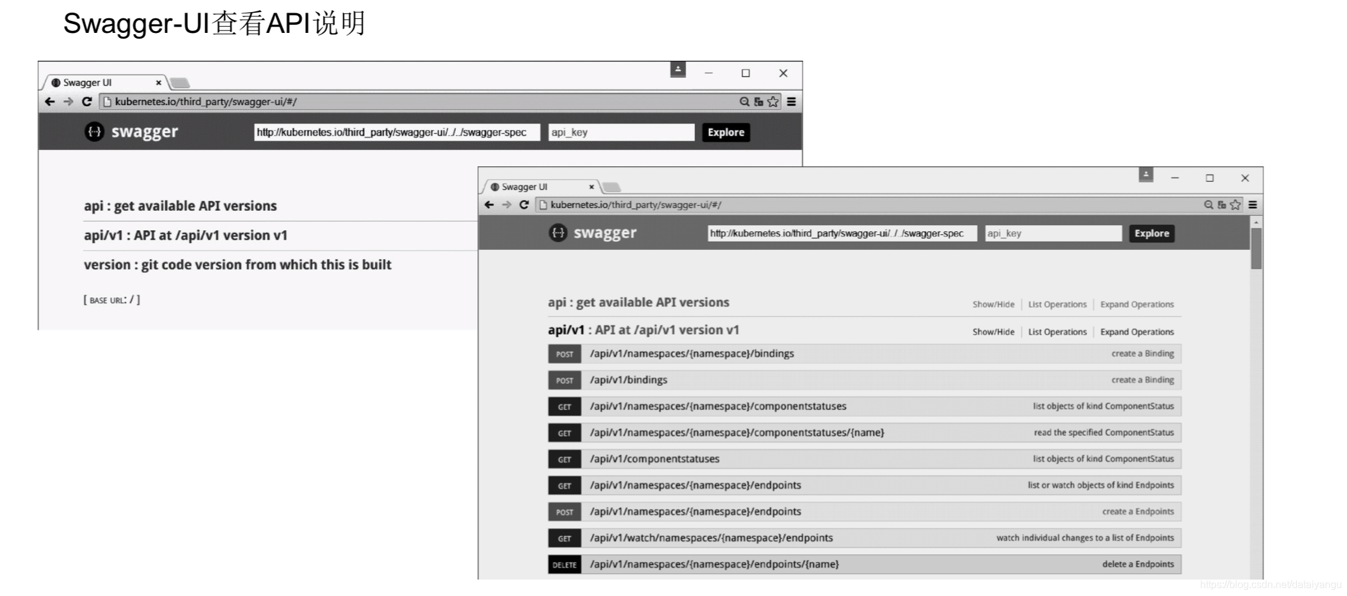1347x596 pixels.
Task: Reload page in back browser window
Action: tap(87, 101)
